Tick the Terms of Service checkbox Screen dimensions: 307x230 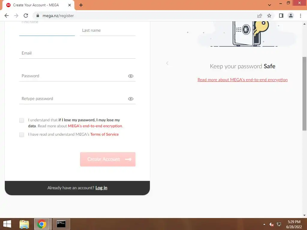(x=22, y=134)
